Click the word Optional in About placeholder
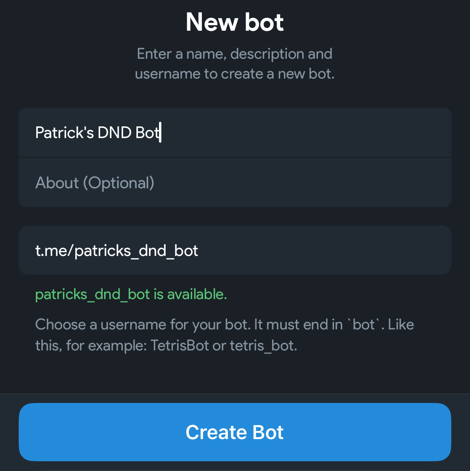The width and height of the screenshot is (470, 471). click(119, 183)
